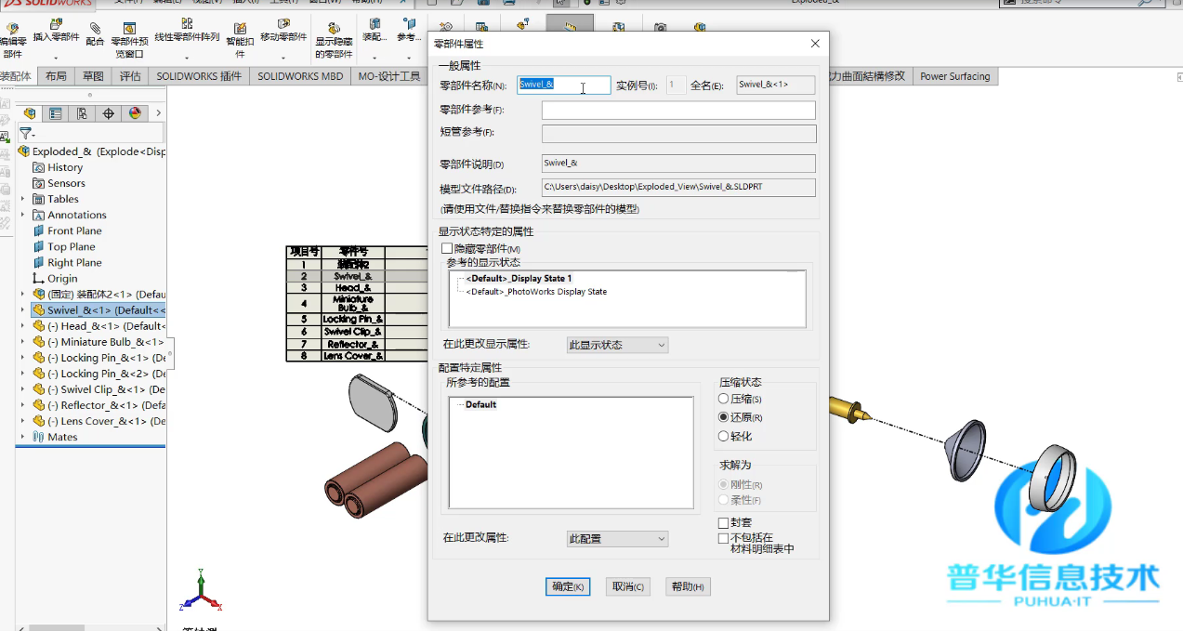Screen dimensions: 1183x631
Task: Expand Annotations node in feature tree
Action: [x=23, y=215]
